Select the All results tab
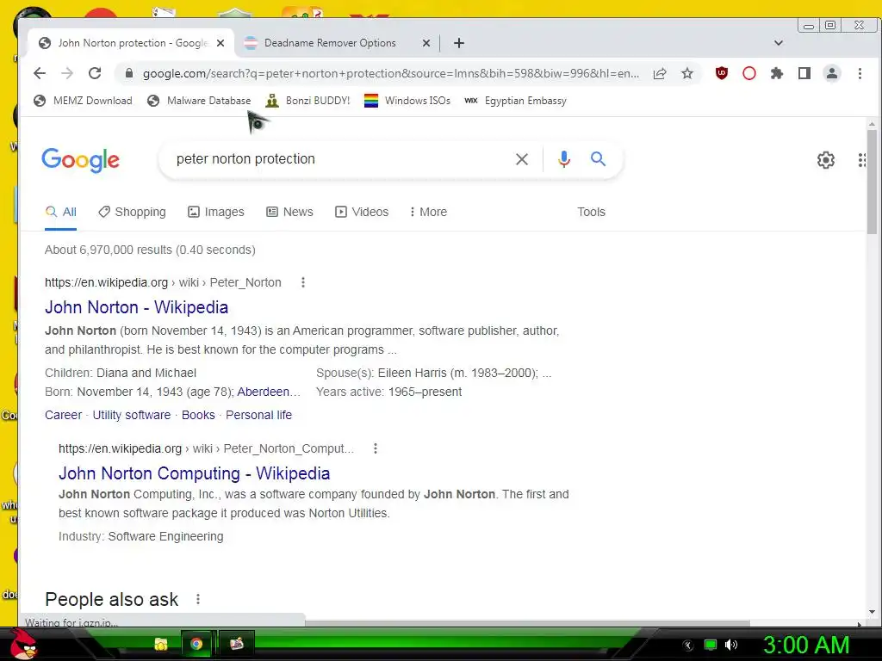Viewport: 882px width, 661px height. 61,212
